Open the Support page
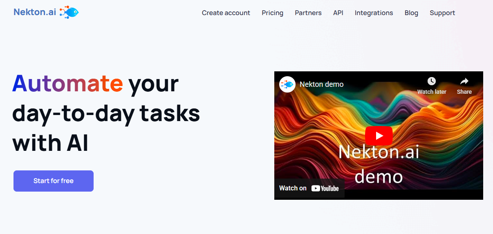The height and width of the screenshot is (234, 493). (x=442, y=13)
